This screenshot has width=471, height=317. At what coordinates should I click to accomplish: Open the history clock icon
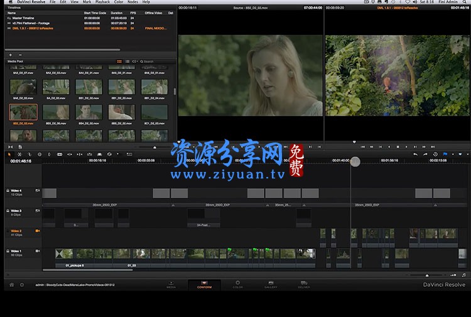click(x=435, y=154)
